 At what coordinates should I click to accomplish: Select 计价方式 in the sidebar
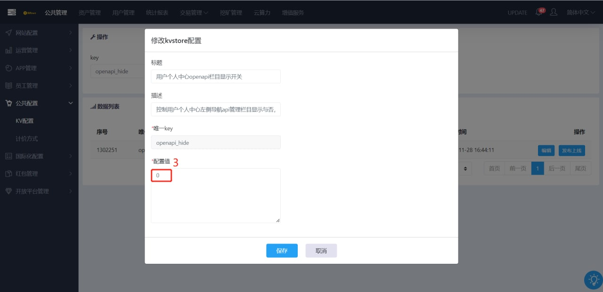26,139
